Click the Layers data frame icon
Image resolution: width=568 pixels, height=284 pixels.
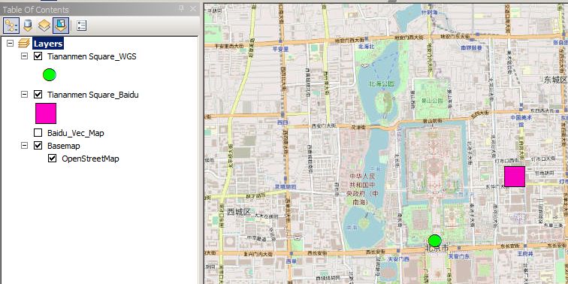click(x=24, y=44)
